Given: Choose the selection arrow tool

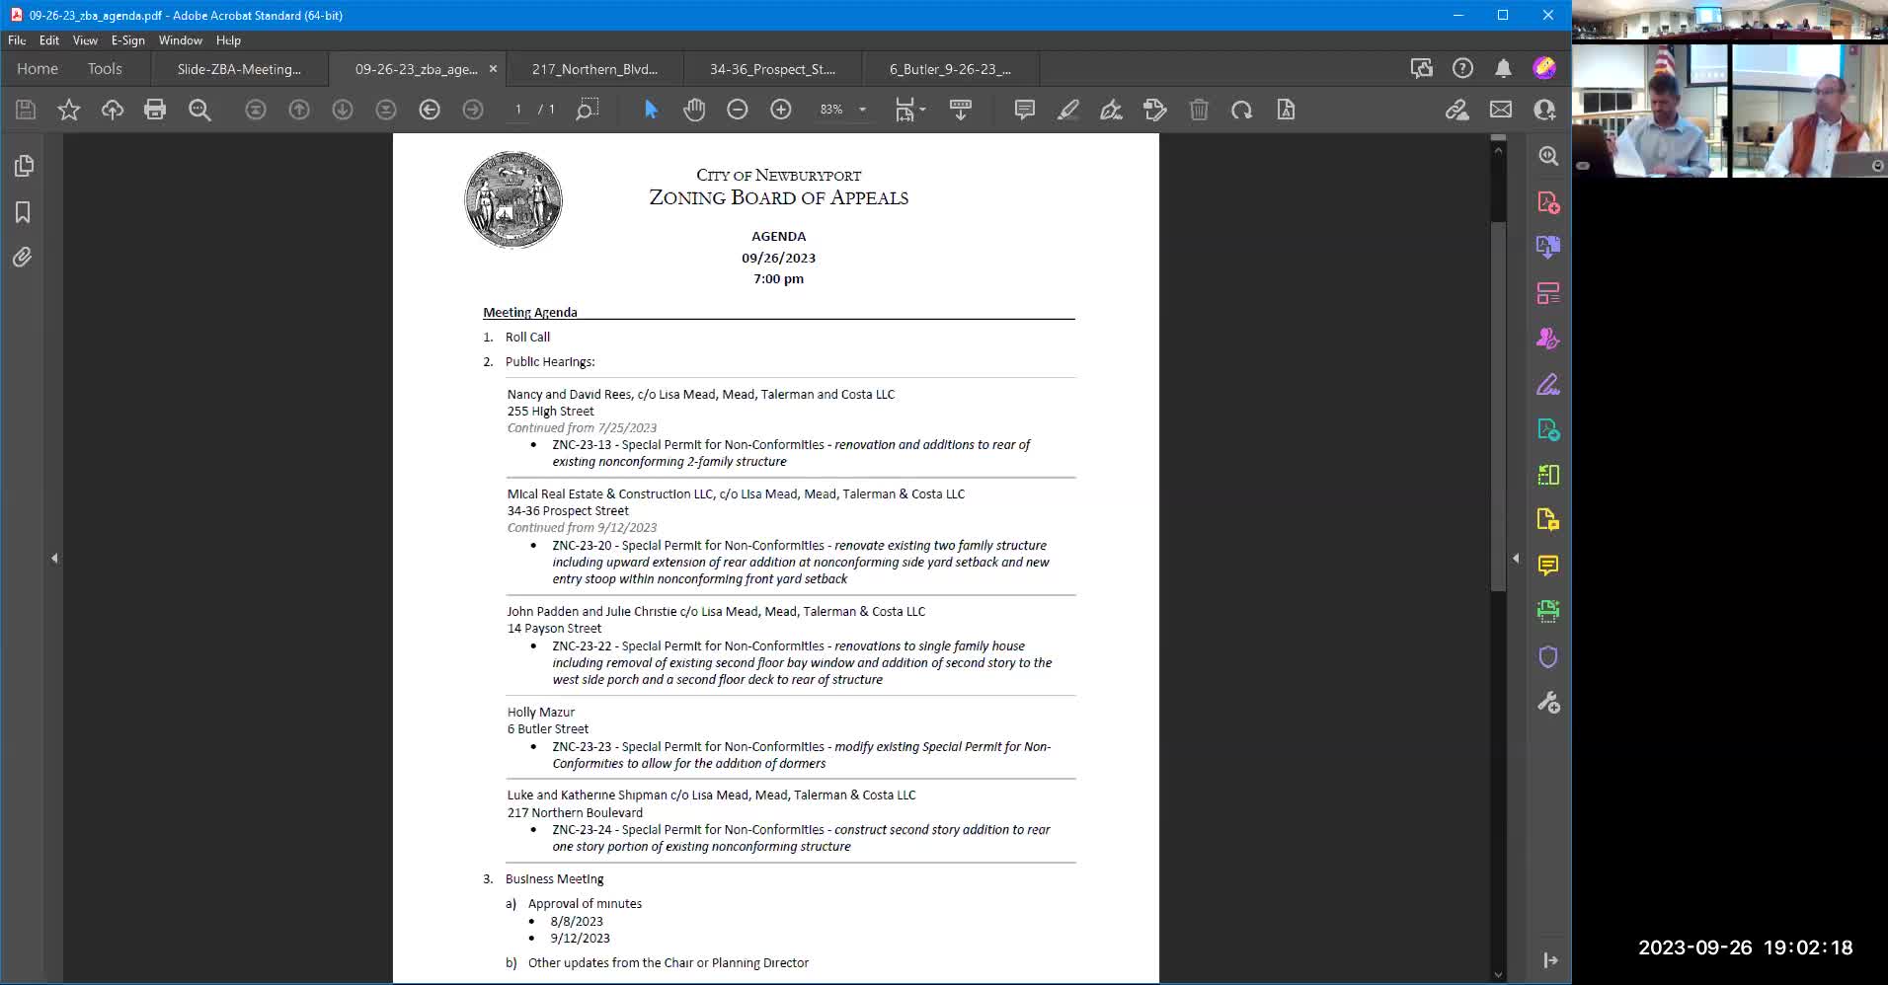Looking at the screenshot, I should [x=651, y=110].
